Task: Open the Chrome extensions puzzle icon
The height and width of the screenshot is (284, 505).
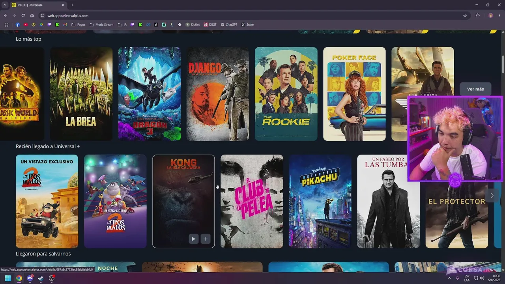Action: (x=478, y=16)
